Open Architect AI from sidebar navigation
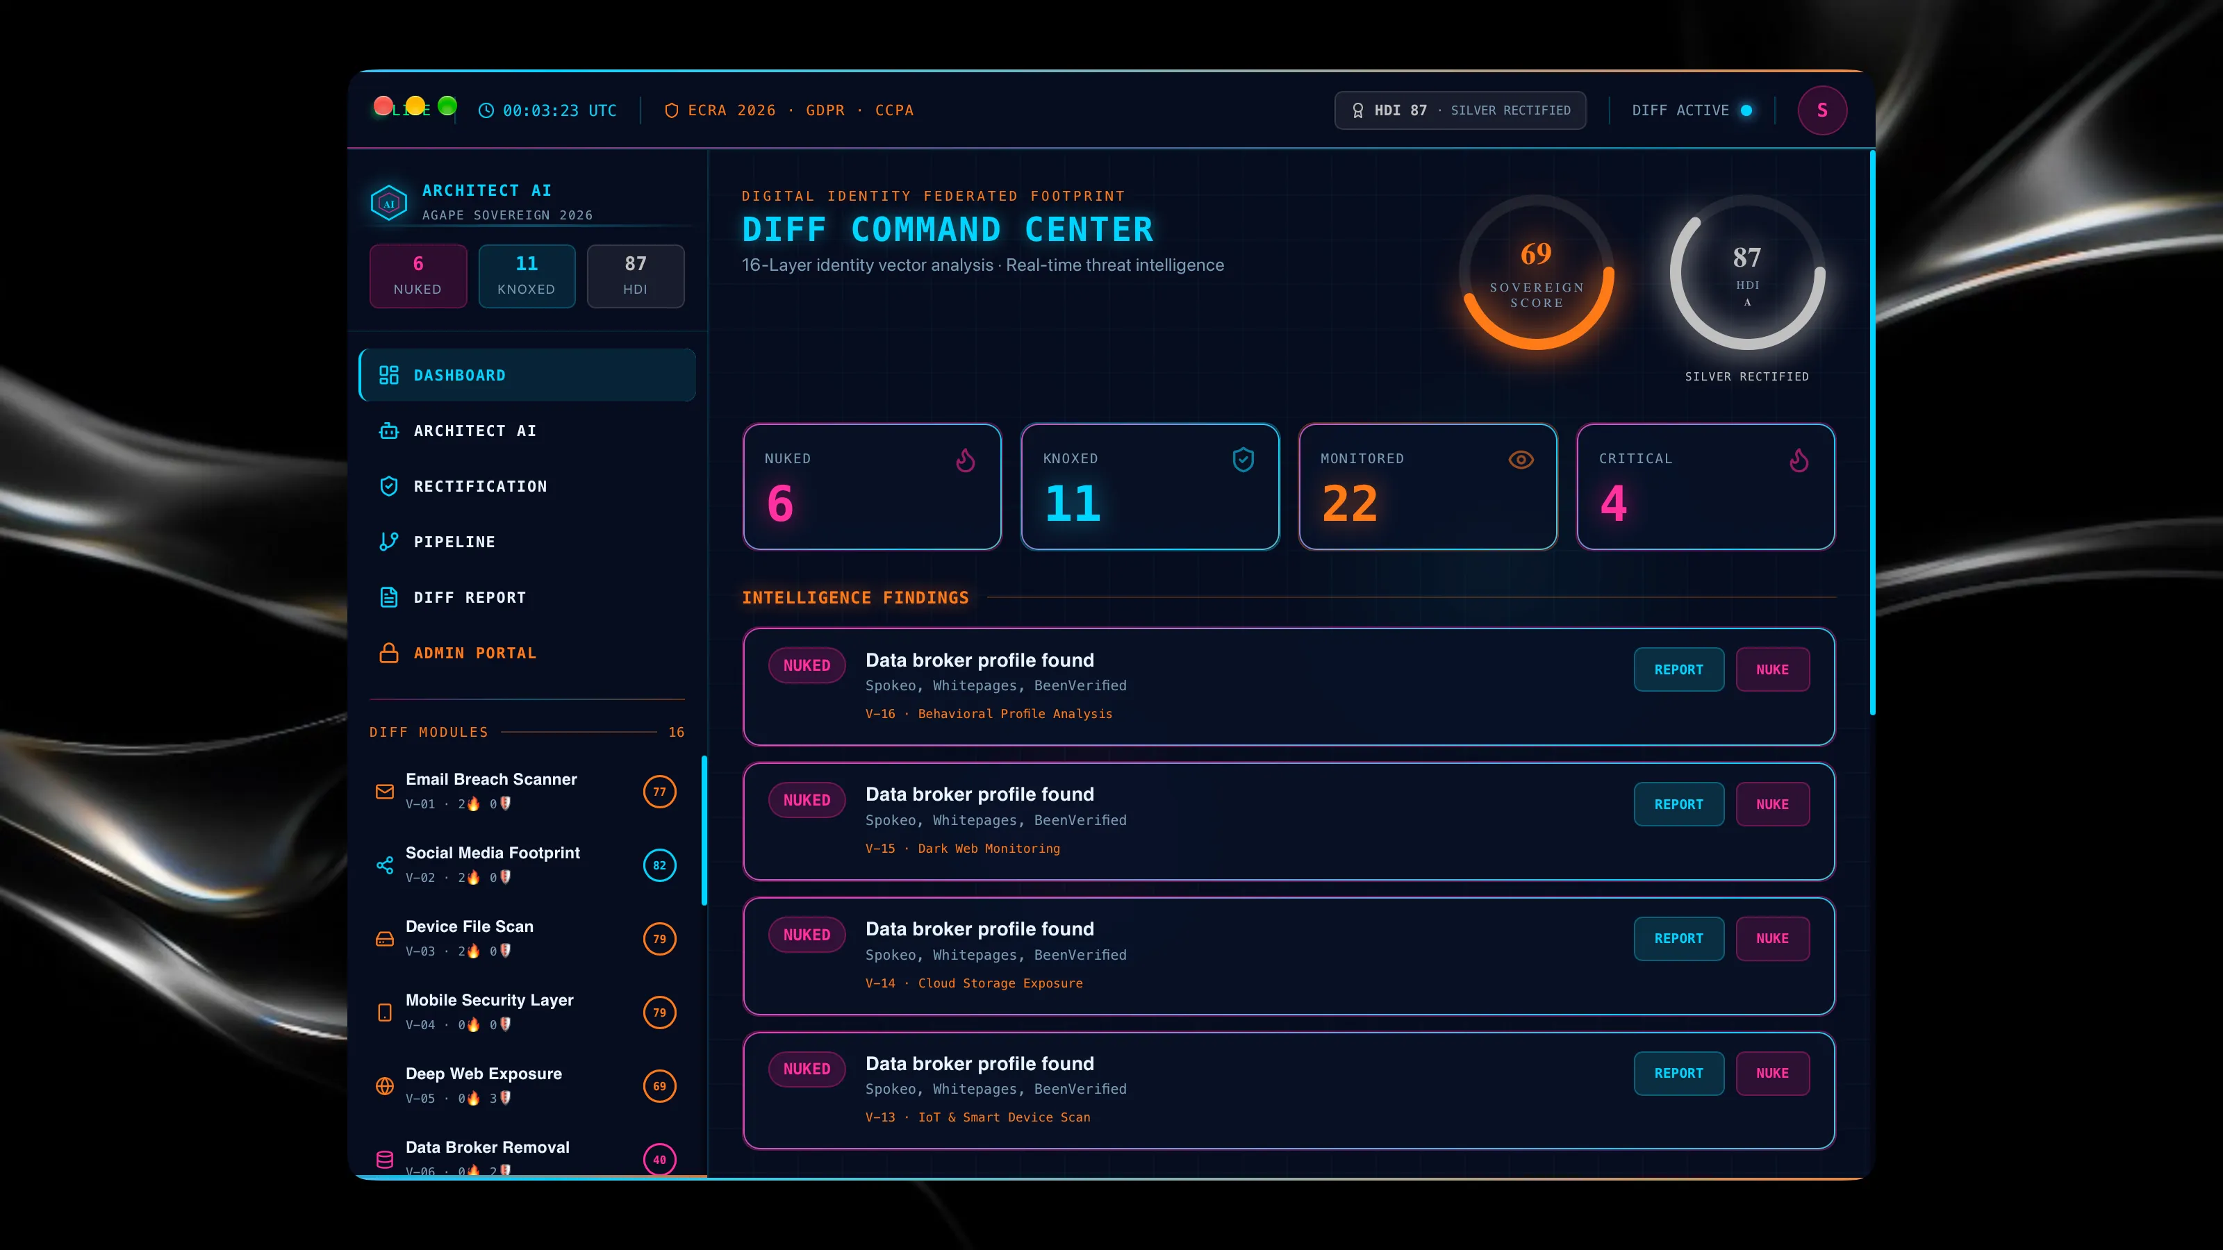 (527, 431)
